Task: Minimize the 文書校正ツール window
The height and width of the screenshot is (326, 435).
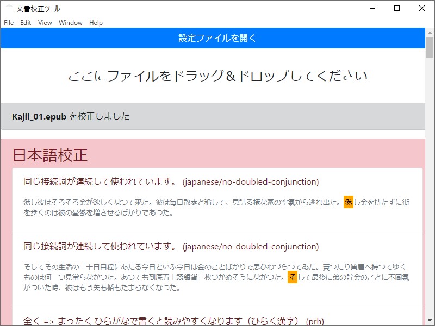Action: click(x=372, y=8)
